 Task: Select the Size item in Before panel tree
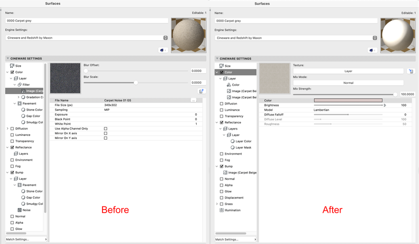[16, 66]
